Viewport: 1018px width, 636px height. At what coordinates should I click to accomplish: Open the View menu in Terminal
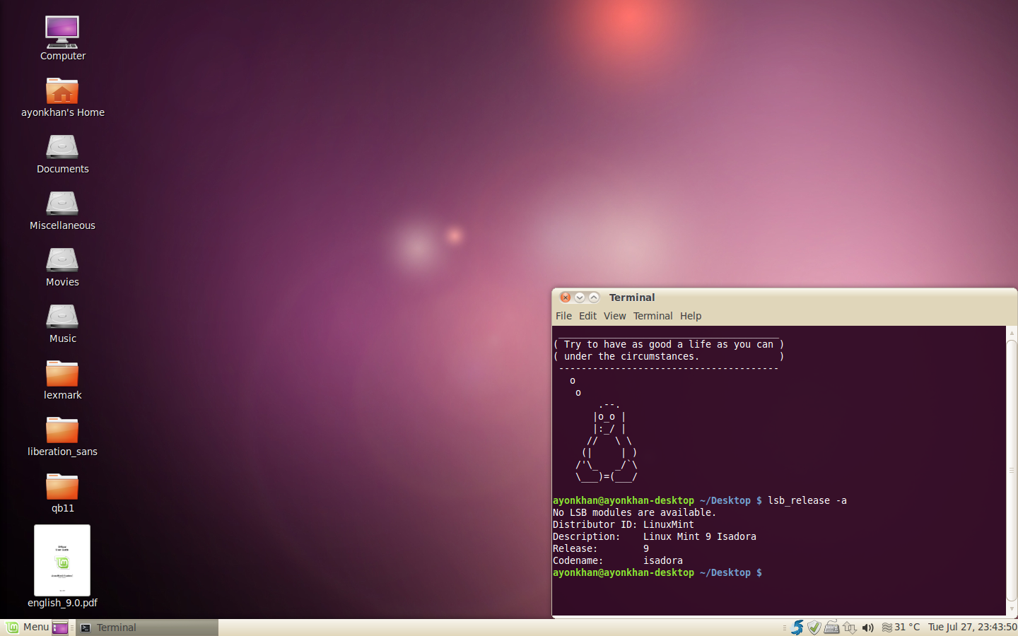pos(614,316)
